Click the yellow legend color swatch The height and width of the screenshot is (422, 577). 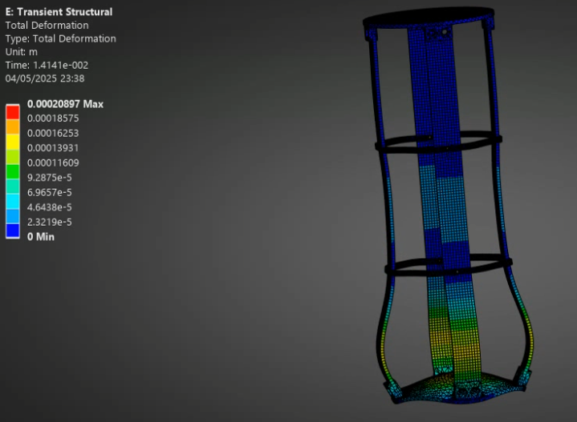point(13,142)
